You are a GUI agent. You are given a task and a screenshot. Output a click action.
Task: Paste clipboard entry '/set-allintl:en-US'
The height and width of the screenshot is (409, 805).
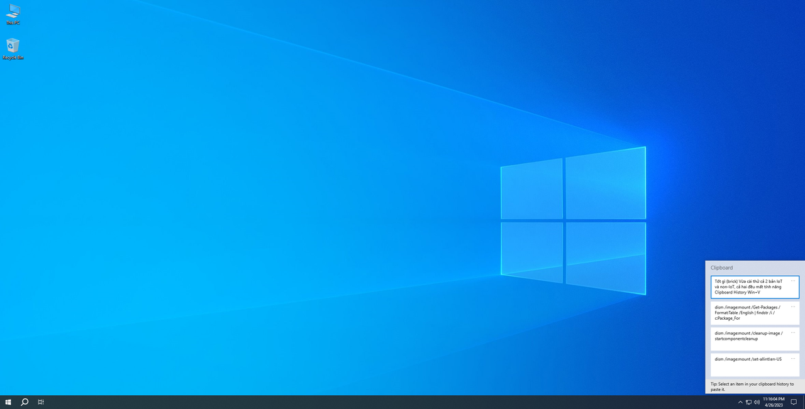point(755,364)
